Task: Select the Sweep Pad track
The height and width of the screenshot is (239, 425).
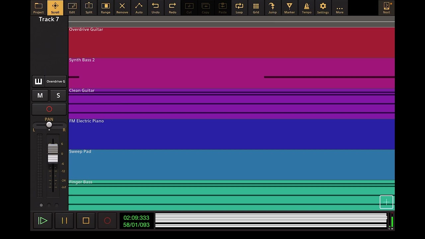Action: 231,165
